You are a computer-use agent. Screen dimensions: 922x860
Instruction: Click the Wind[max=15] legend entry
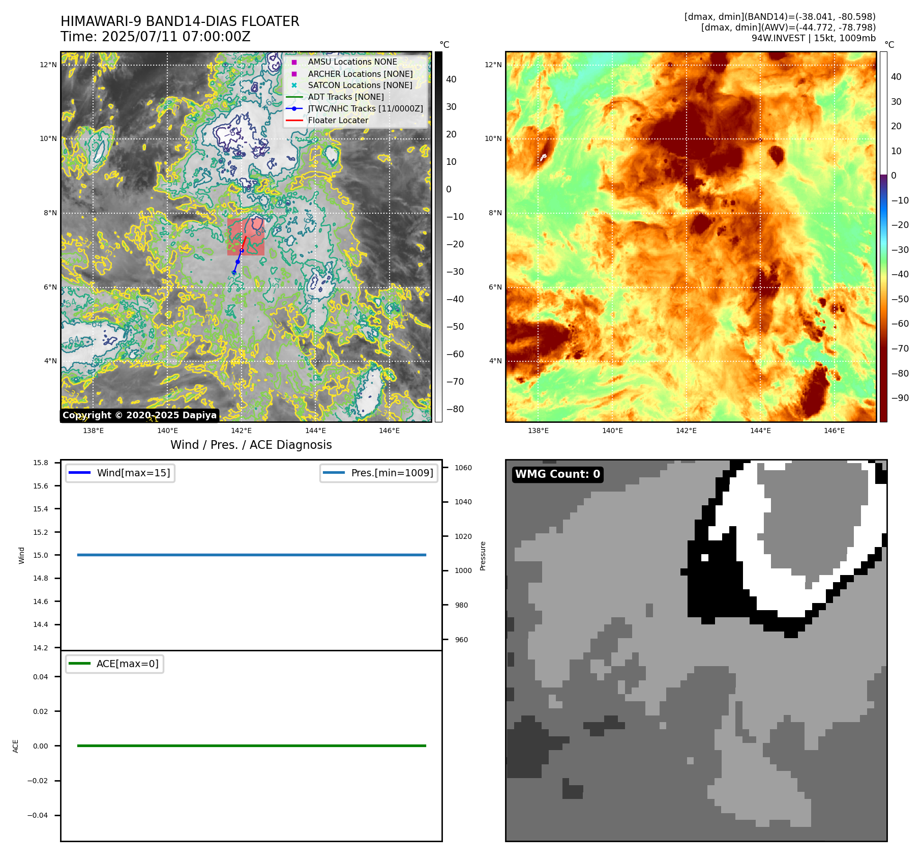click(121, 473)
